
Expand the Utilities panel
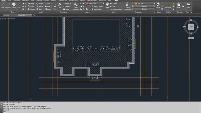click(170, 12)
